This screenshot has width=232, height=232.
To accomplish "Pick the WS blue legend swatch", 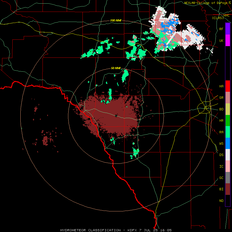I will coord(228,143).
